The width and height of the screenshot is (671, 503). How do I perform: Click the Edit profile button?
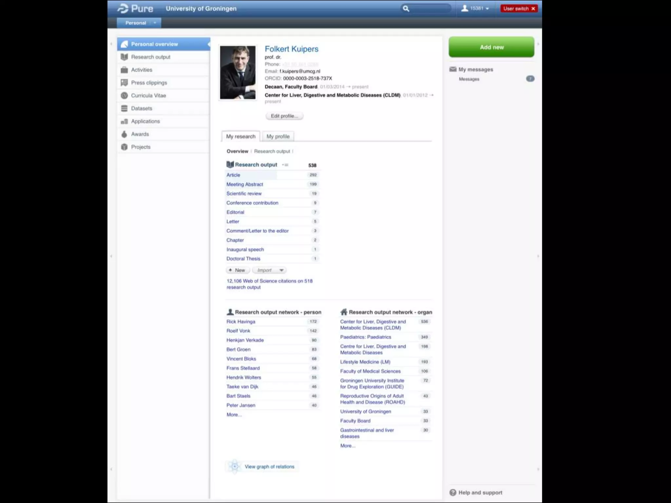pos(284,116)
